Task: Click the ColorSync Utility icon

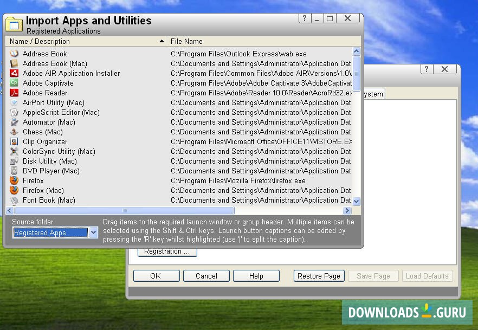Action: tap(14, 151)
